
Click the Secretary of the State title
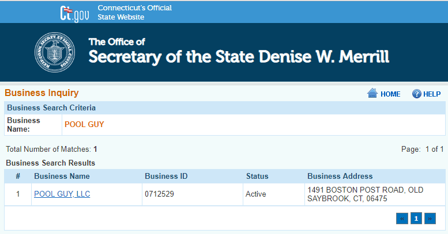tap(239, 56)
